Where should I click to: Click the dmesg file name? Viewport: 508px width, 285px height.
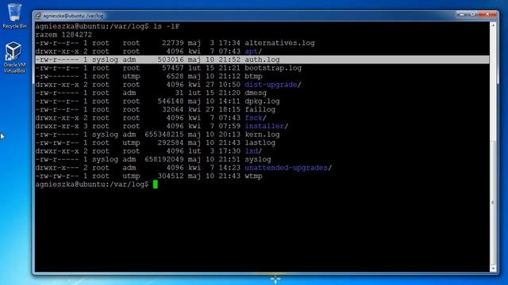click(x=256, y=93)
